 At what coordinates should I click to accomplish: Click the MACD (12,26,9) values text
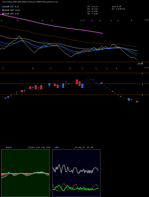pos(39,147)
